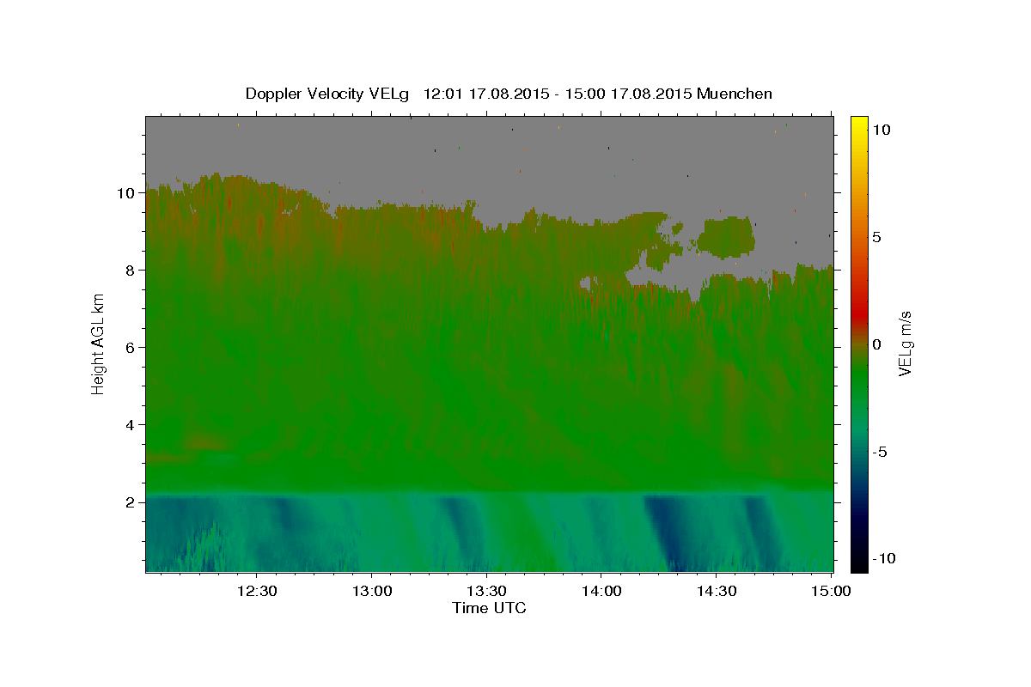Click the isolated cloud patch near 14:30 at 9 km
Image resolution: width=1031 pixels, height=687 pixels.
(x=726, y=237)
